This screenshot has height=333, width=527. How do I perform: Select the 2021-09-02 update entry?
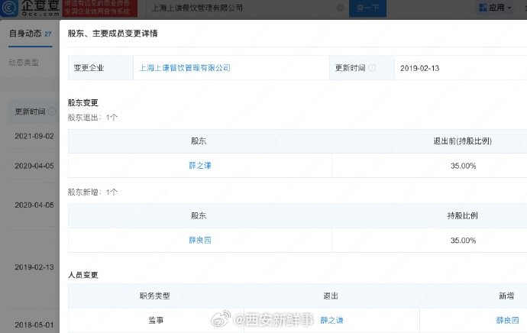(34, 136)
